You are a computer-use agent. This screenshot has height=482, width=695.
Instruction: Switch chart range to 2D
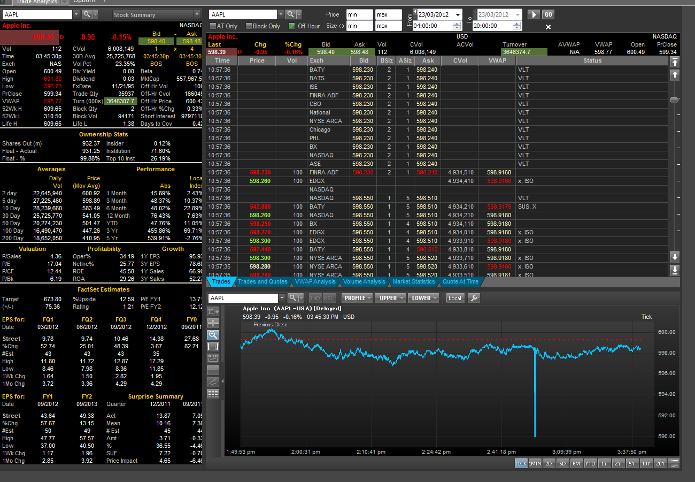click(549, 464)
